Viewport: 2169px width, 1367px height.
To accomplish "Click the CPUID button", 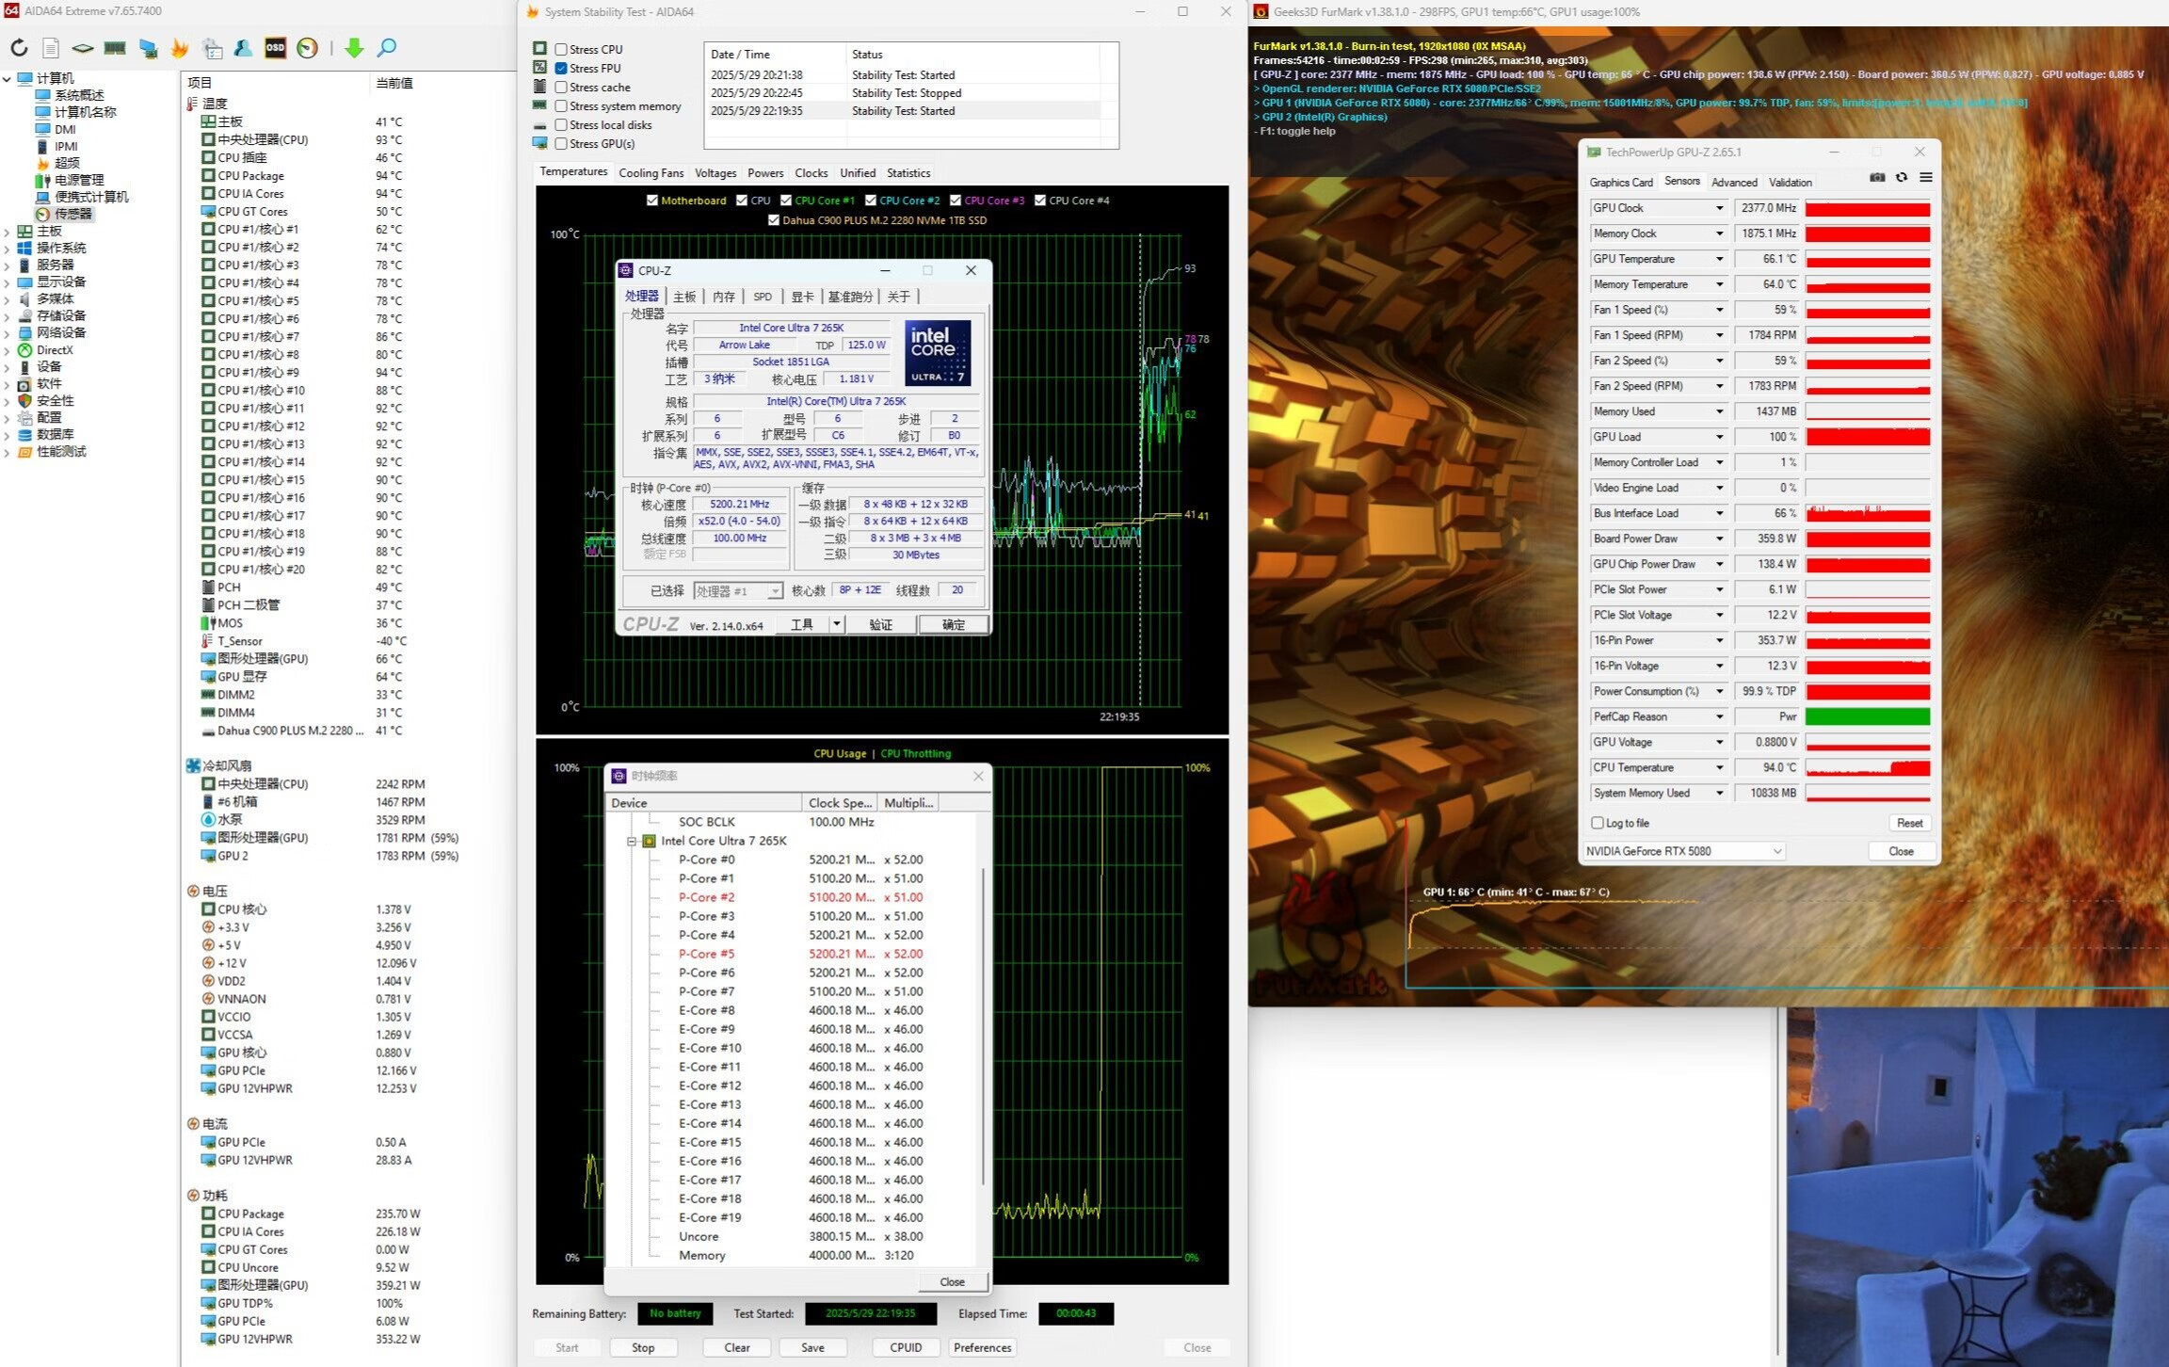I will 906,1347.
